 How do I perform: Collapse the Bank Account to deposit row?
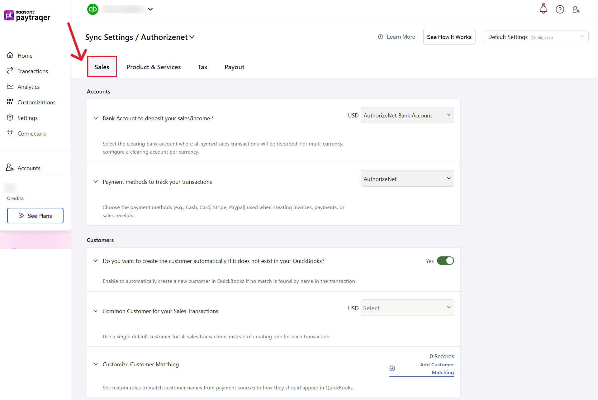click(96, 118)
